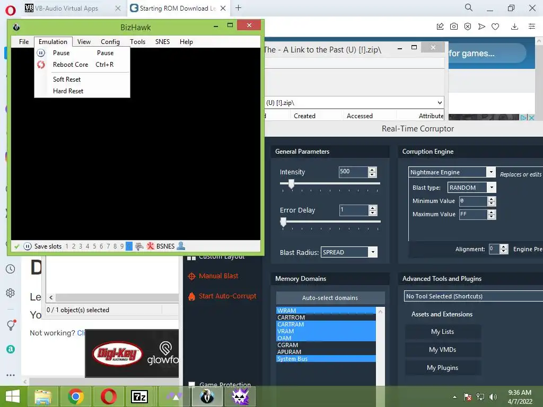Open No Tool Selected (Shortcuts) dropdown
This screenshot has width=543, height=407.
(474, 296)
